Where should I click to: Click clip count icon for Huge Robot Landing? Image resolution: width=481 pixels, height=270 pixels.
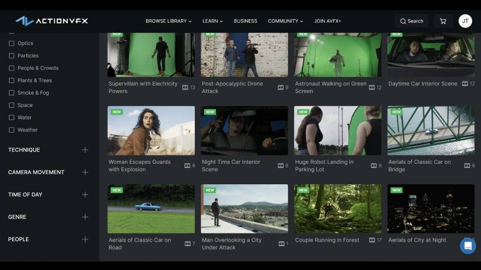(373, 166)
